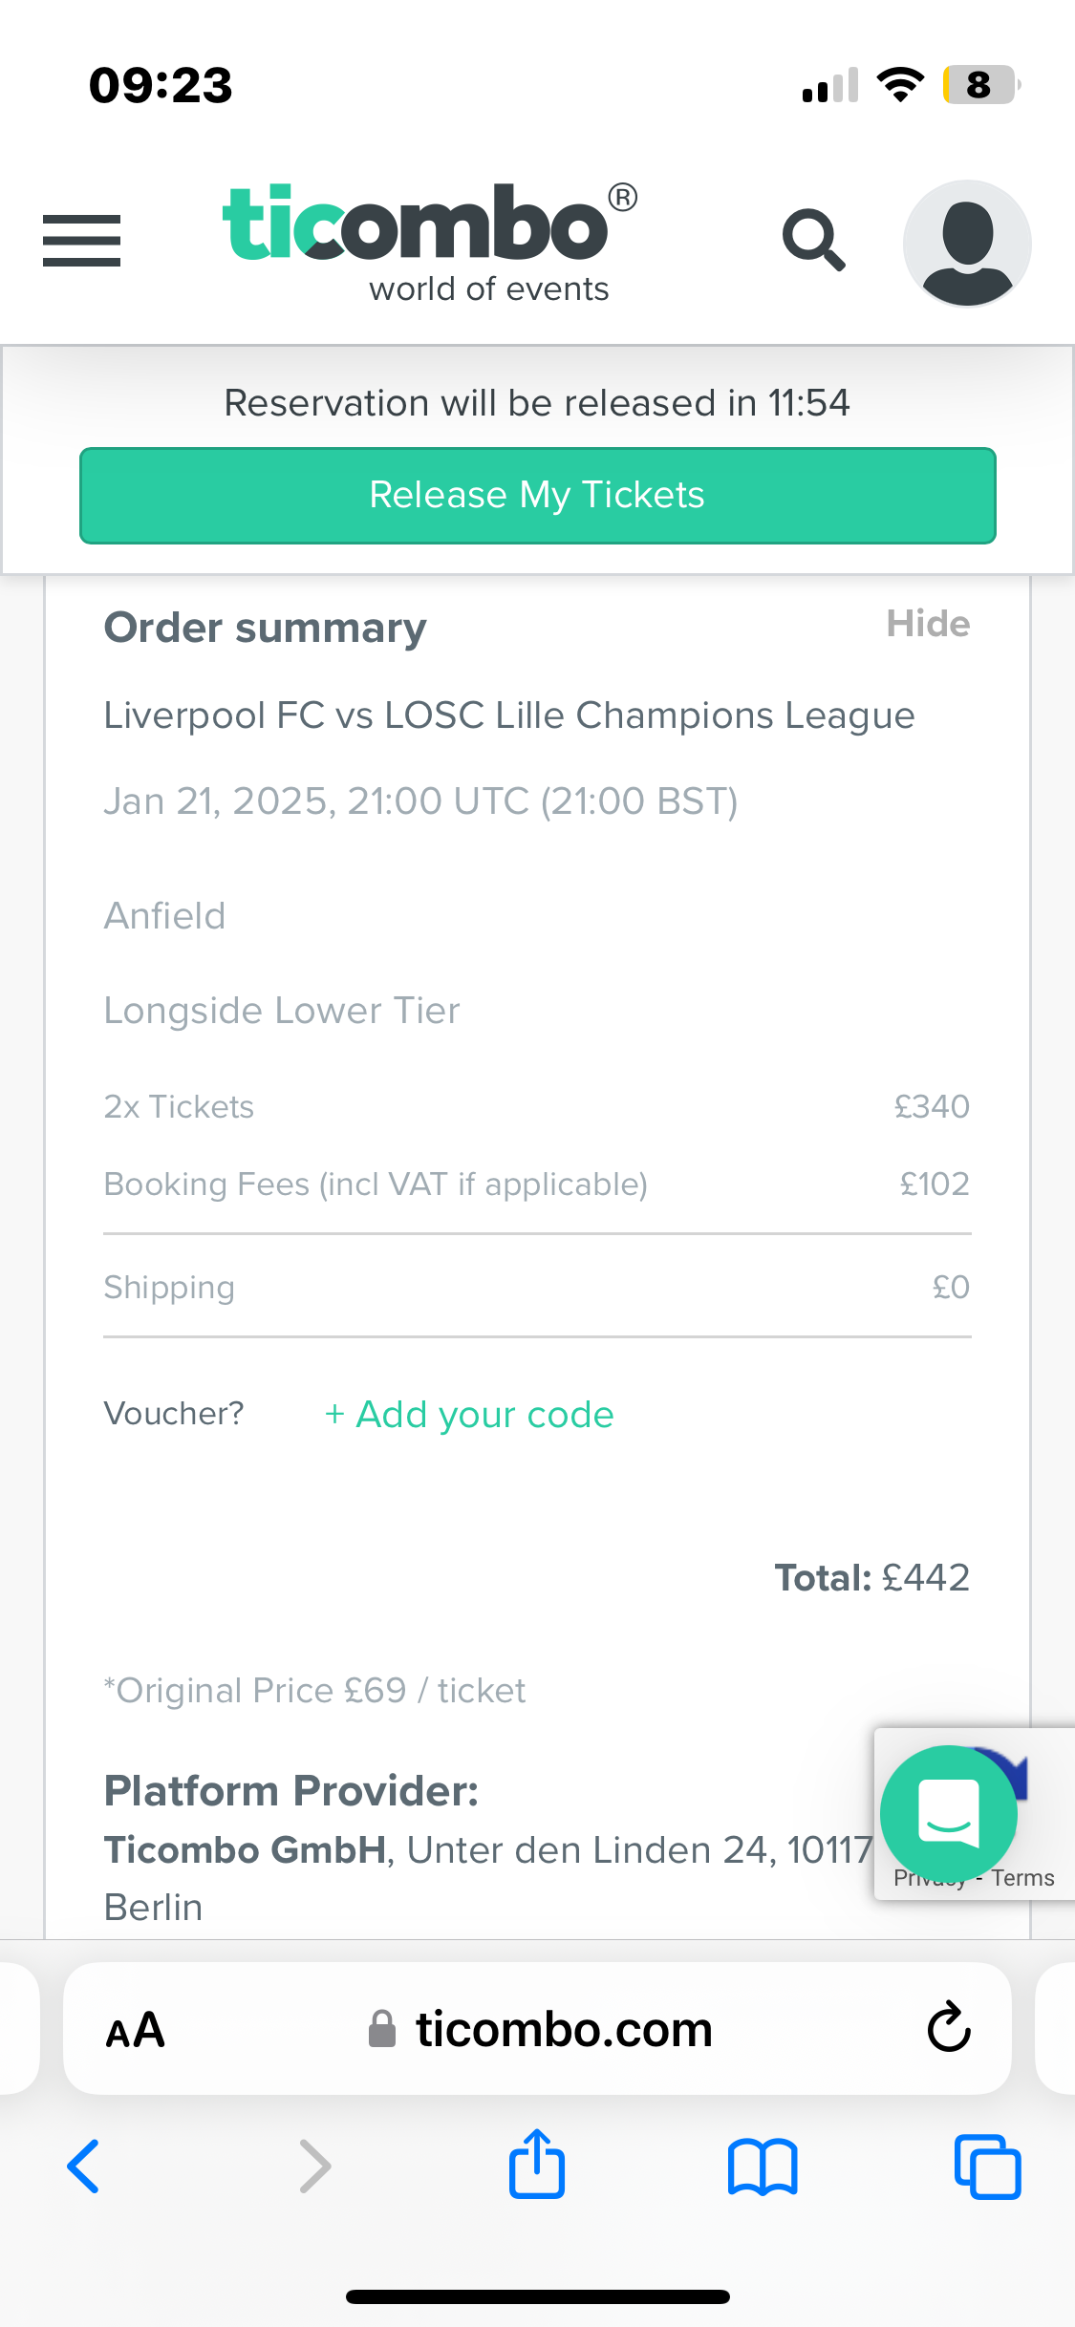Tap the forward navigation arrow
The image size is (1075, 2327).
tap(315, 2167)
